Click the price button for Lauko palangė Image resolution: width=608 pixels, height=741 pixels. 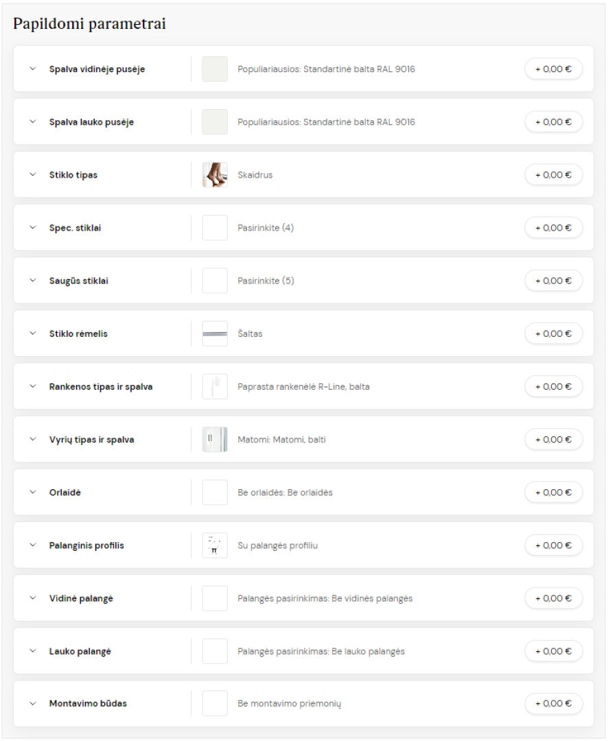(553, 651)
